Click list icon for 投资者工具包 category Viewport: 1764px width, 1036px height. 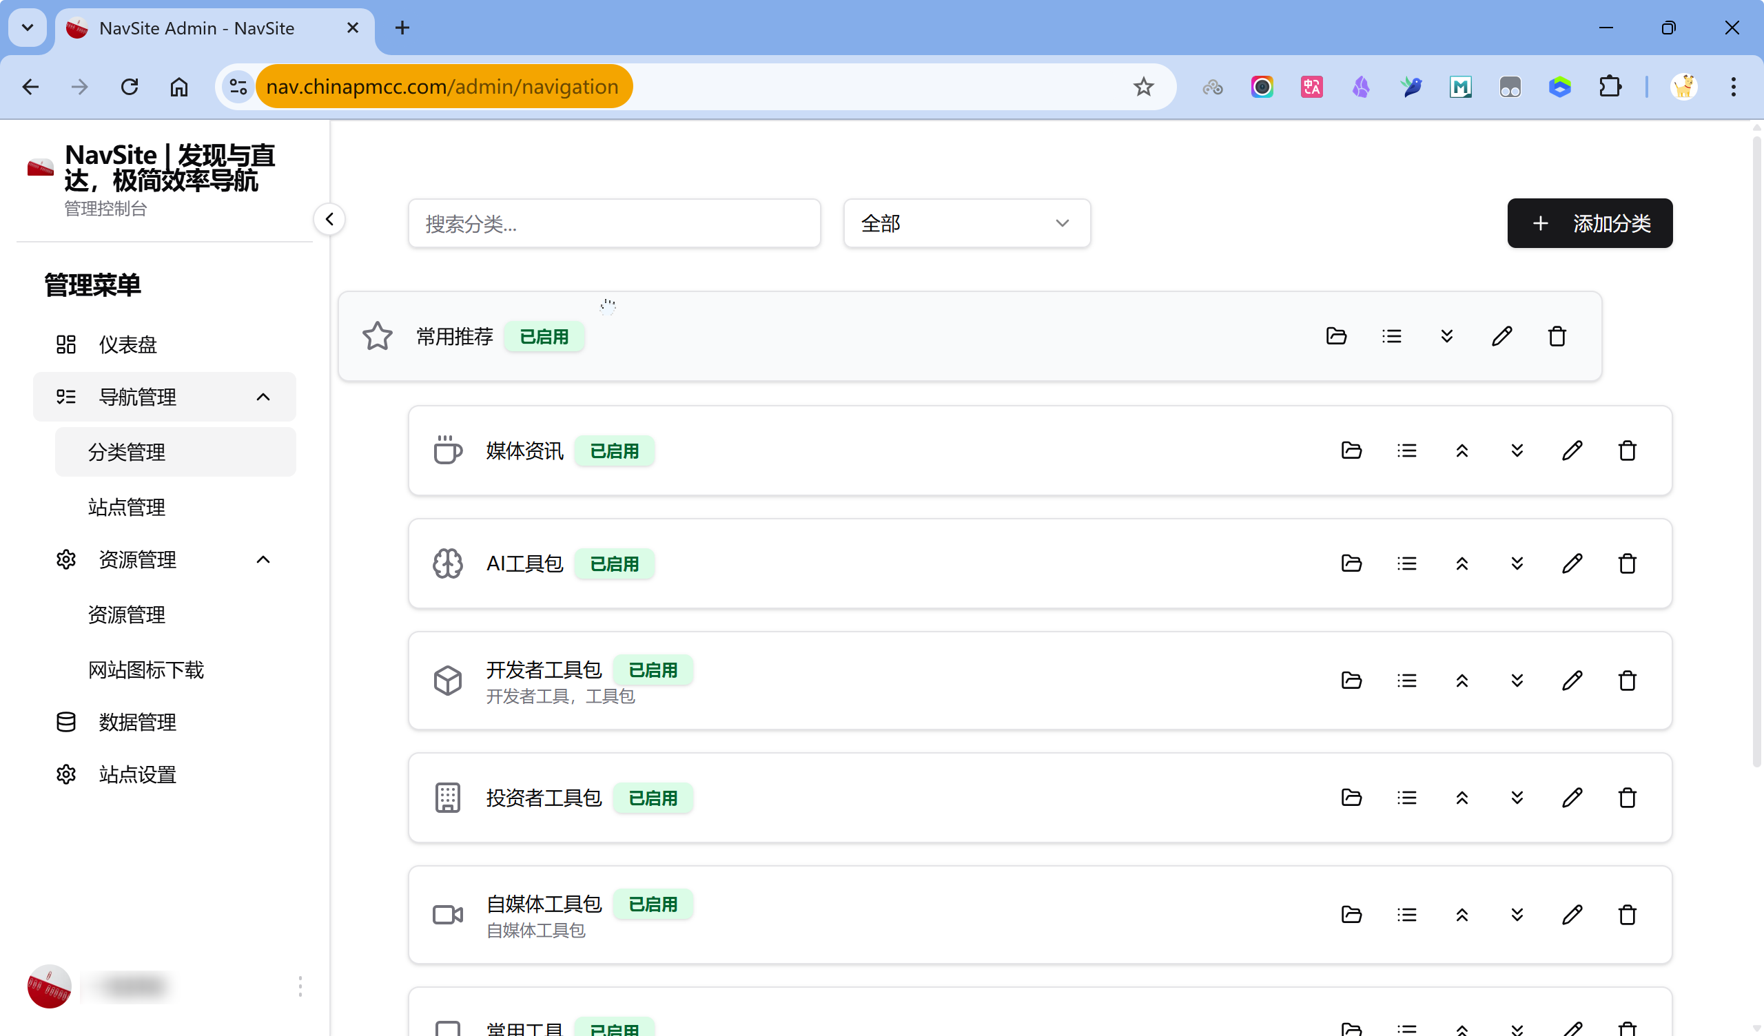tap(1406, 797)
